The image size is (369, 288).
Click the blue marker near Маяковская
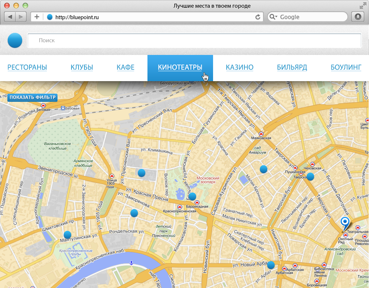point(263,169)
